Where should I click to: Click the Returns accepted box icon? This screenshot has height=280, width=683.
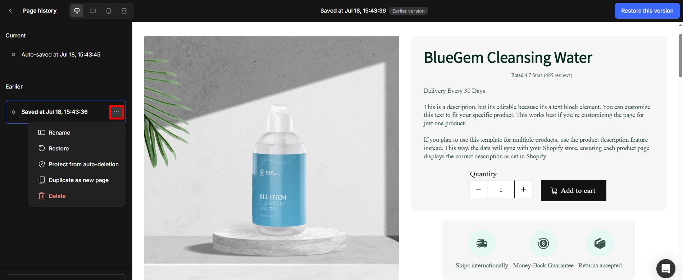(x=600, y=244)
